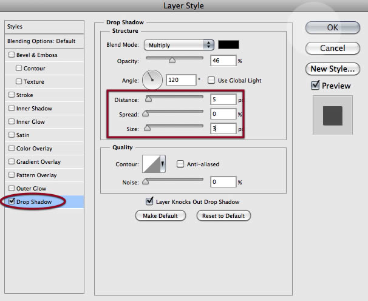This screenshot has height=301, width=368.
Task: Tick the Contour sub-option checkbox
Action: click(19, 68)
